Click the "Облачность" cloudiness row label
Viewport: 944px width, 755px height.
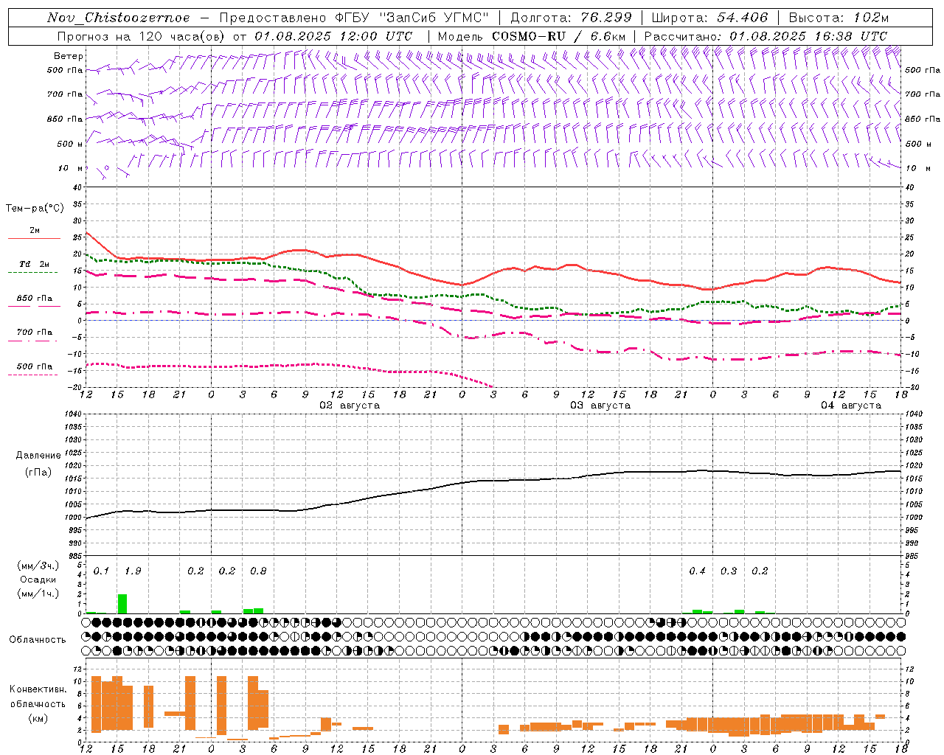pyautogui.click(x=38, y=640)
